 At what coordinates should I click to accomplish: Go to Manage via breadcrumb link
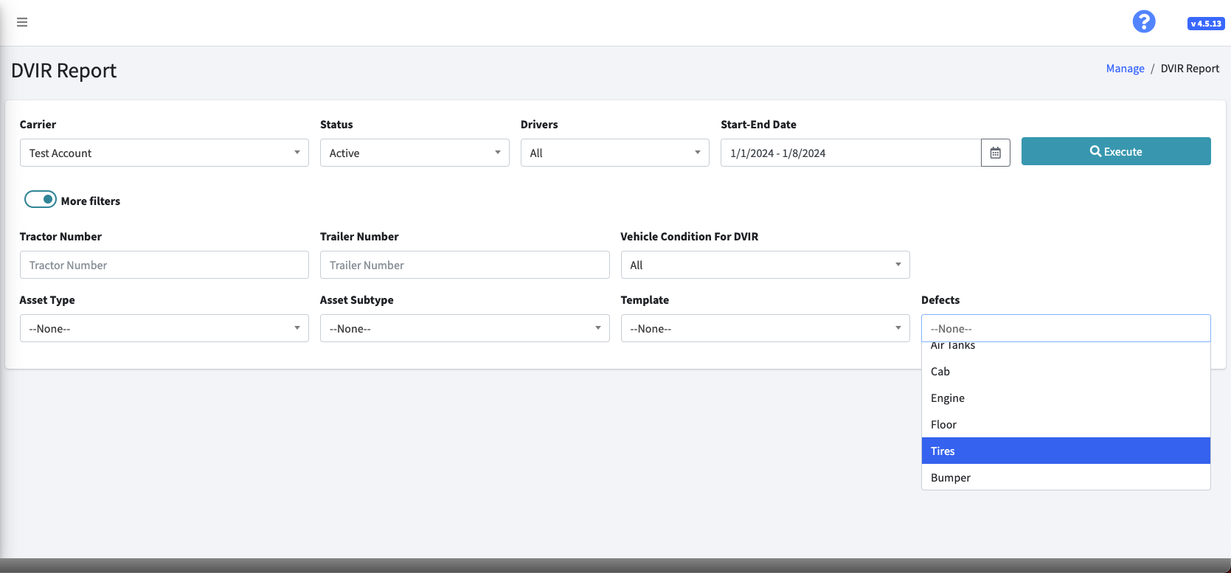point(1125,69)
